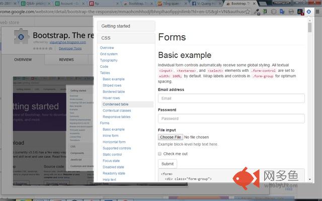Screen dimensions: 322x201
Task: Click the Email address input field
Action: click(231, 98)
